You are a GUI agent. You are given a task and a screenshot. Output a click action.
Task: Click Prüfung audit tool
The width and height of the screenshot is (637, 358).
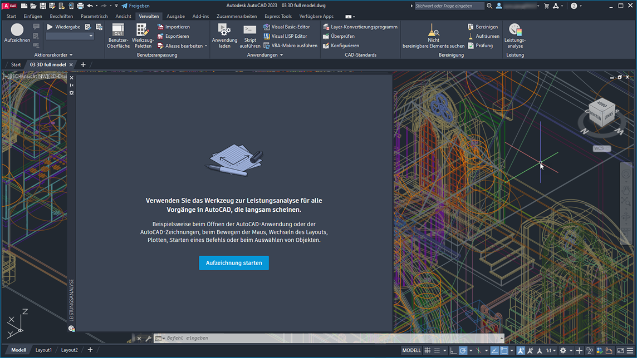tap(480, 46)
